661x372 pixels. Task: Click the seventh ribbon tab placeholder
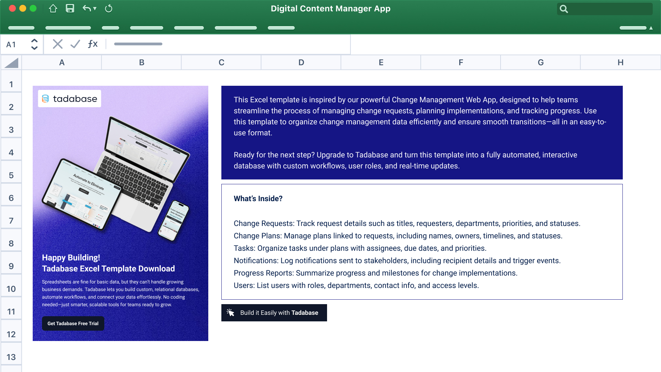coord(281,28)
